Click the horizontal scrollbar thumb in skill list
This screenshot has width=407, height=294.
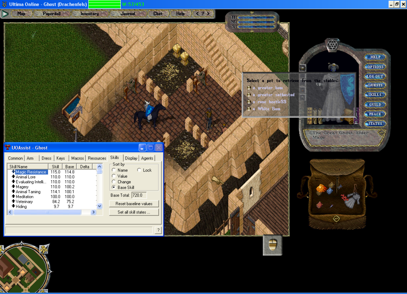[x=47, y=212]
